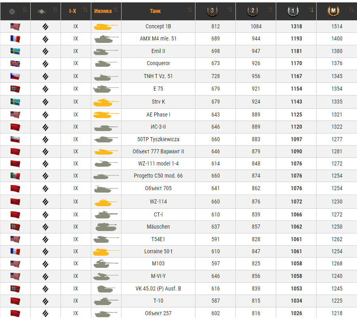This screenshot has height=318, width=357.
Task: Click the WZ-114 gold tank icon
Action: [x=106, y=202]
